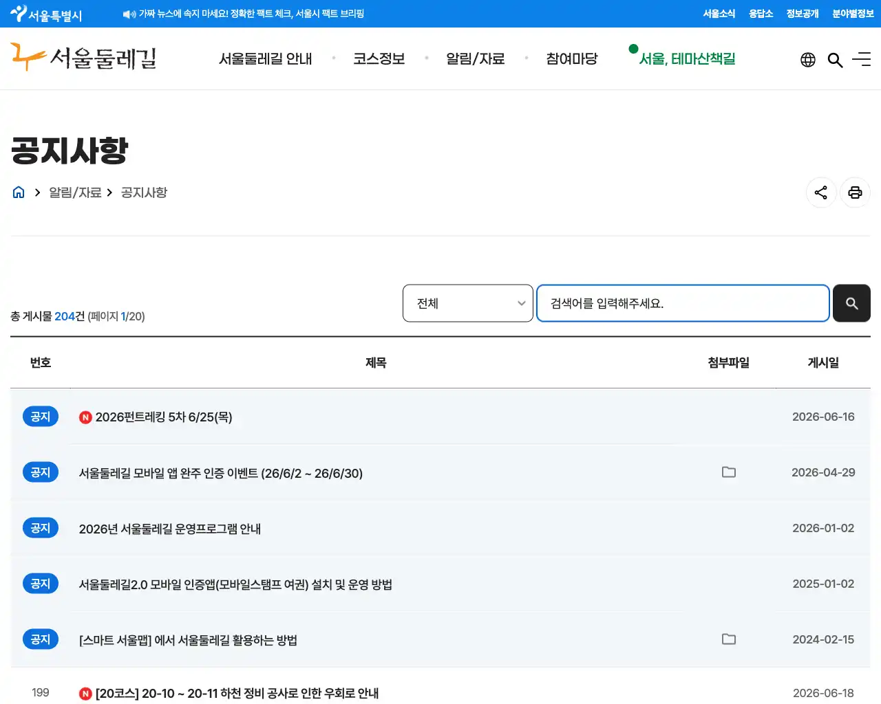Image resolution: width=881 pixels, height=704 pixels.
Task: Click date 2026-01-02
Action: pyautogui.click(x=823, y=528)
